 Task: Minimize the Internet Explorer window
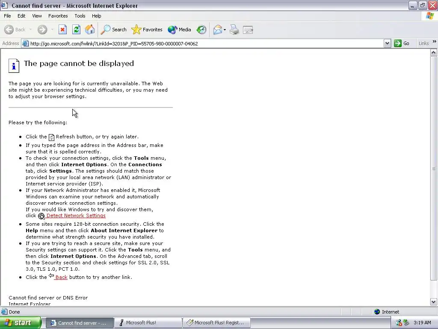tap(412, 5)
